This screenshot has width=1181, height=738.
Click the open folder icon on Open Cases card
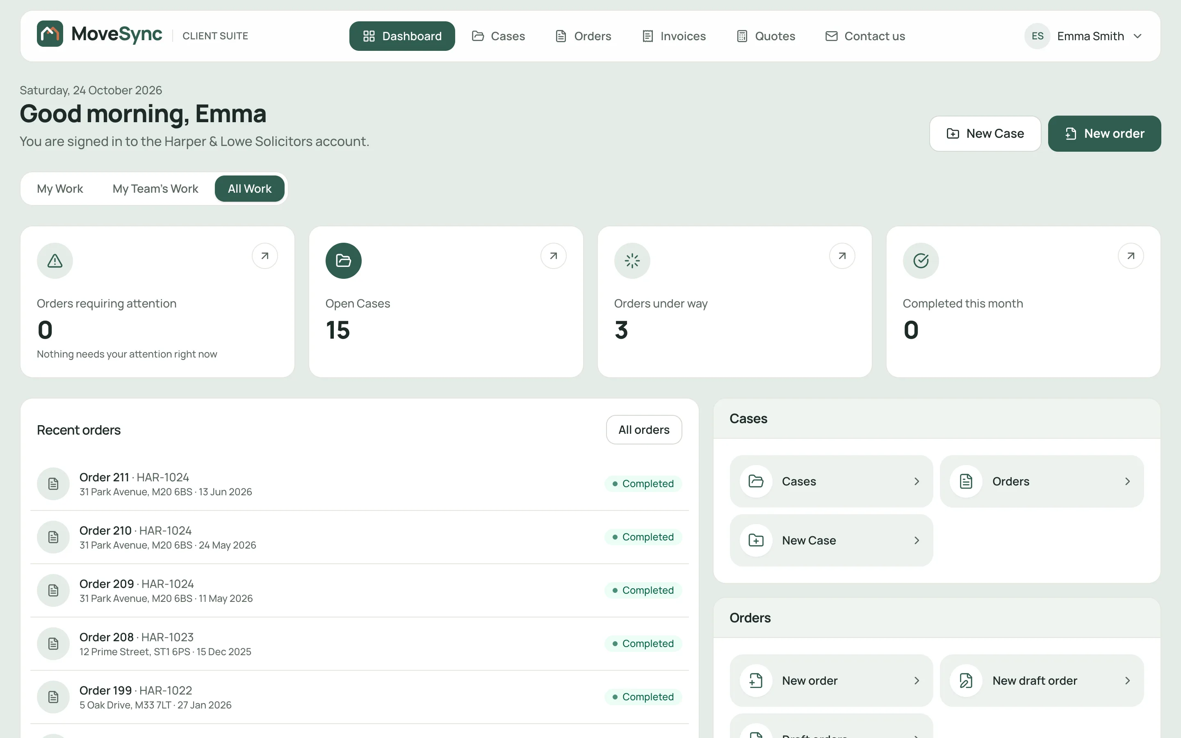click(x=344, y=261)
